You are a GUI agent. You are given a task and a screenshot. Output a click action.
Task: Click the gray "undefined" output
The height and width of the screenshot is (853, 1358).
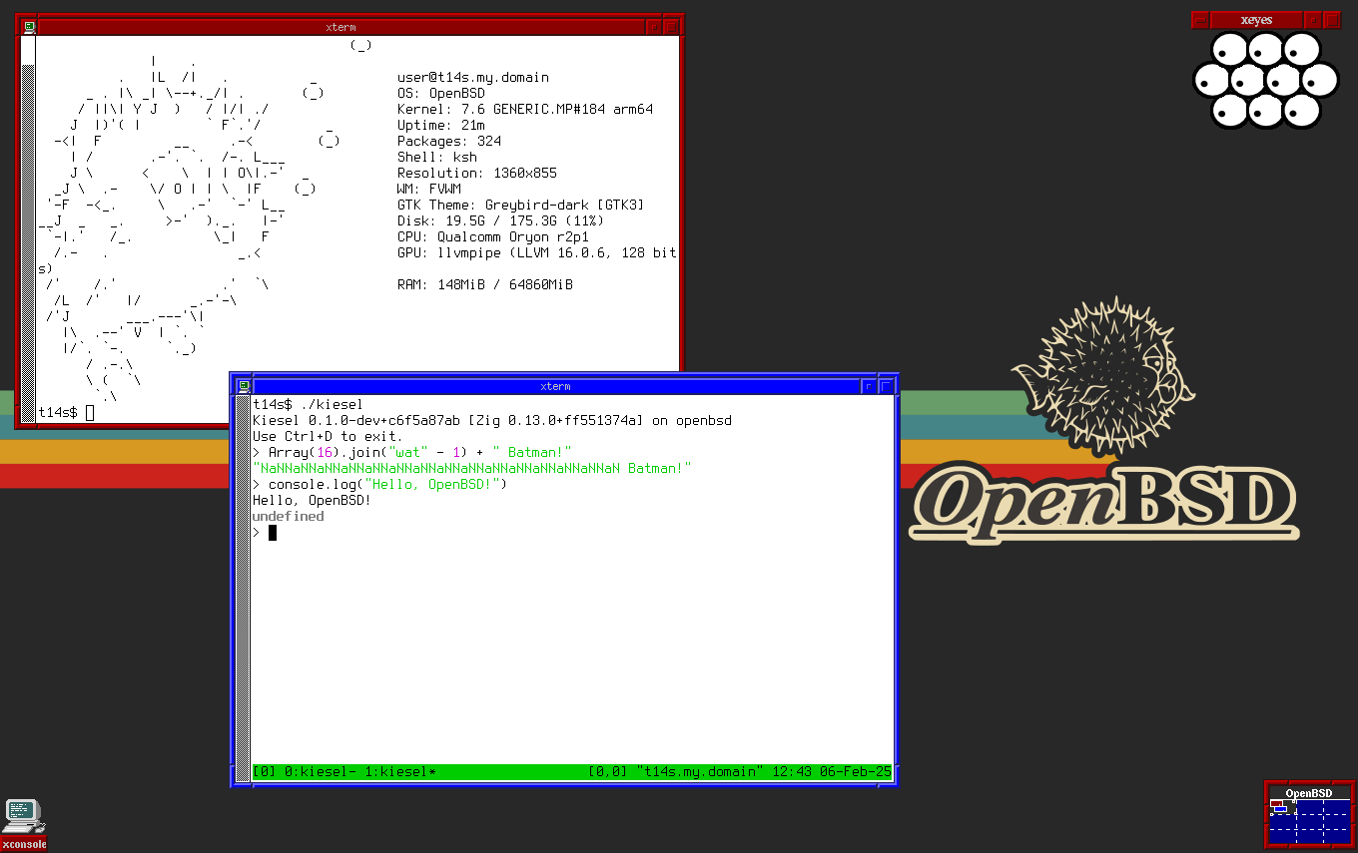[289, 516]
